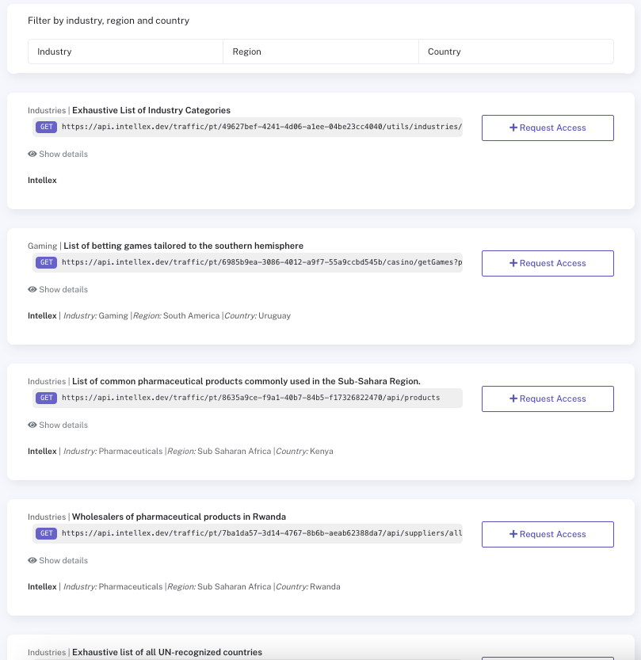641x660 pixels.
Task: Click the Uruguay country label
Action: (x=274, y=315)
